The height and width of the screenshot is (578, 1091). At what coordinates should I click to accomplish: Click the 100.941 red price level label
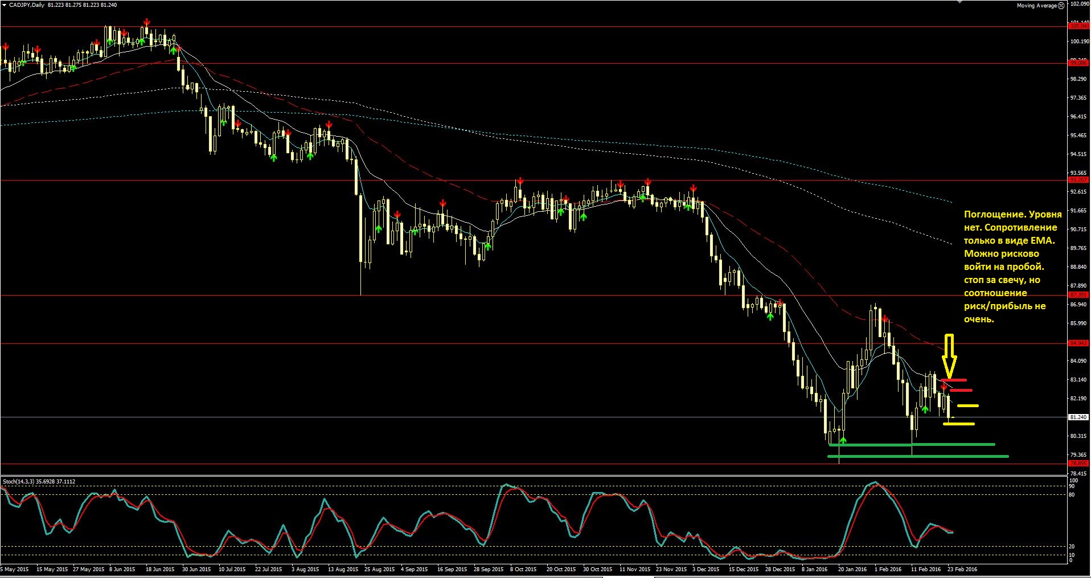(1079, 26)
